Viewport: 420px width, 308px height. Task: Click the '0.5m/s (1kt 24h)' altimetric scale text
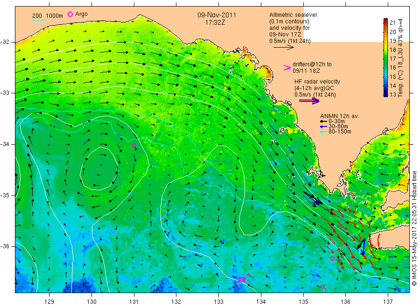[290, 41]
